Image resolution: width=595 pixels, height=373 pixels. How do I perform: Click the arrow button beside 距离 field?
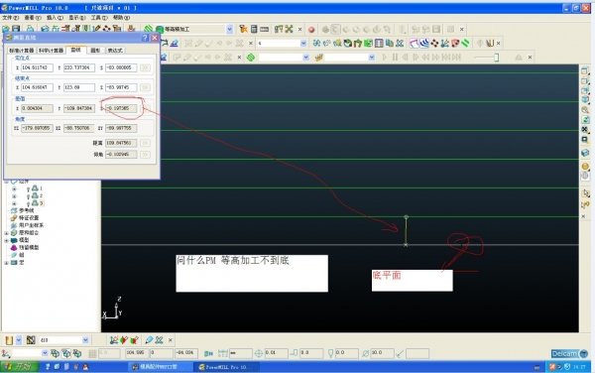(145, 143)
